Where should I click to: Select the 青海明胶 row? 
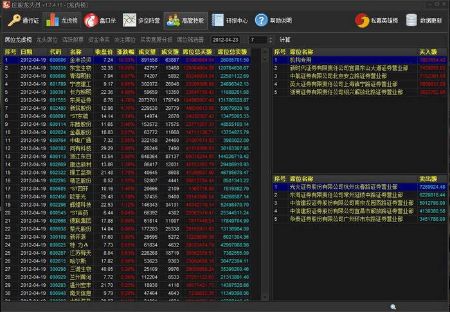pyautogui.click(x=127, y=76)
